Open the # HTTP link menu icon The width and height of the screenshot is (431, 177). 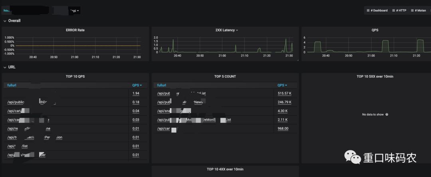393,10
